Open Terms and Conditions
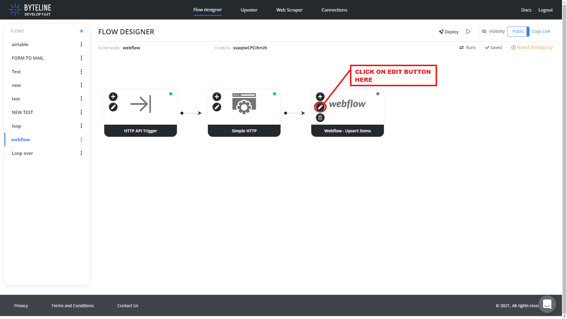The width and height of the screenshot is (567, 319). coord(73,305)
